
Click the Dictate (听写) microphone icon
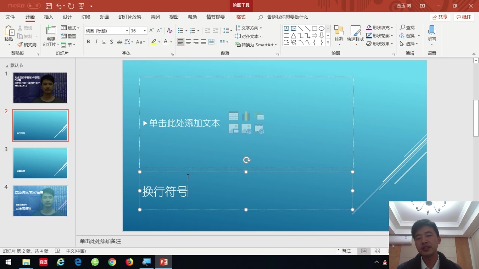[432, 30]
